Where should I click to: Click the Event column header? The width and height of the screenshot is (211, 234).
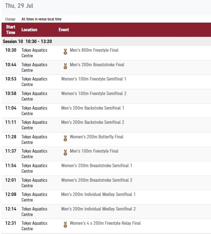64,30
